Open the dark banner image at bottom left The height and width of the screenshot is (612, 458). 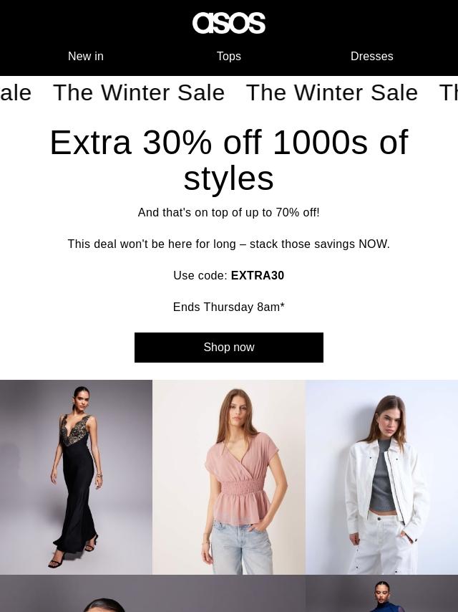click(153, 593)
